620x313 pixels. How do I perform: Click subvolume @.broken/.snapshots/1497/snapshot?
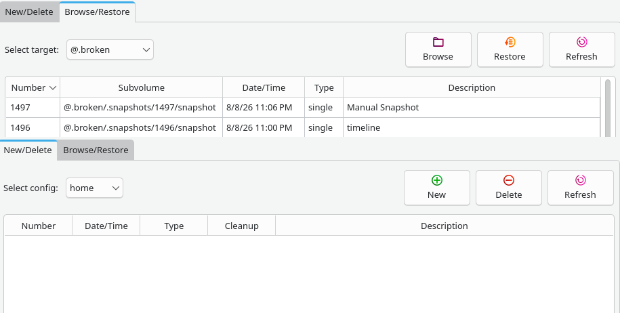click(x=142, y=108)
